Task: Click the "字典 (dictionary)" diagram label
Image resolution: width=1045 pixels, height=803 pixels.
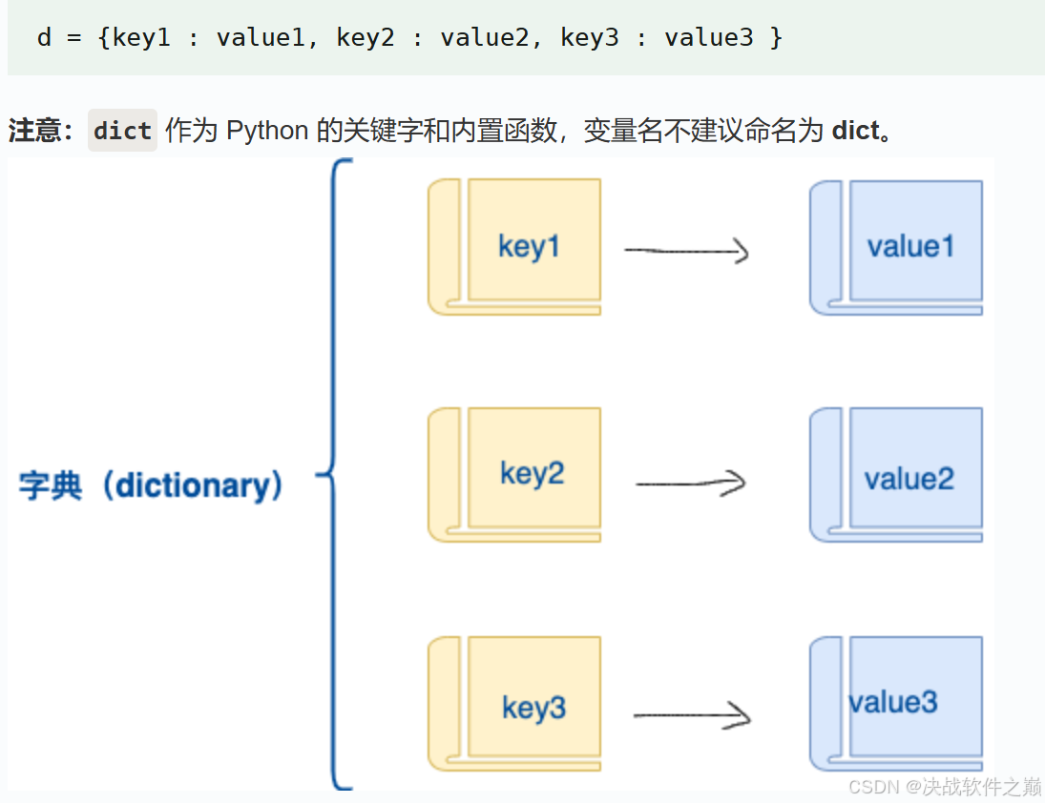Action: pos(151,485)
